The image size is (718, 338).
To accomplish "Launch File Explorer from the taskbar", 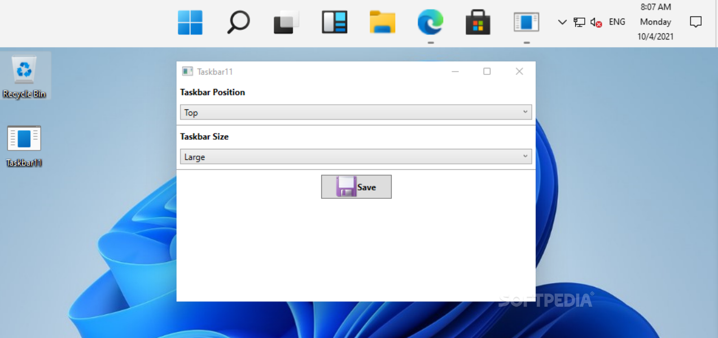I will pyautogui.click(x=382, y=23).
